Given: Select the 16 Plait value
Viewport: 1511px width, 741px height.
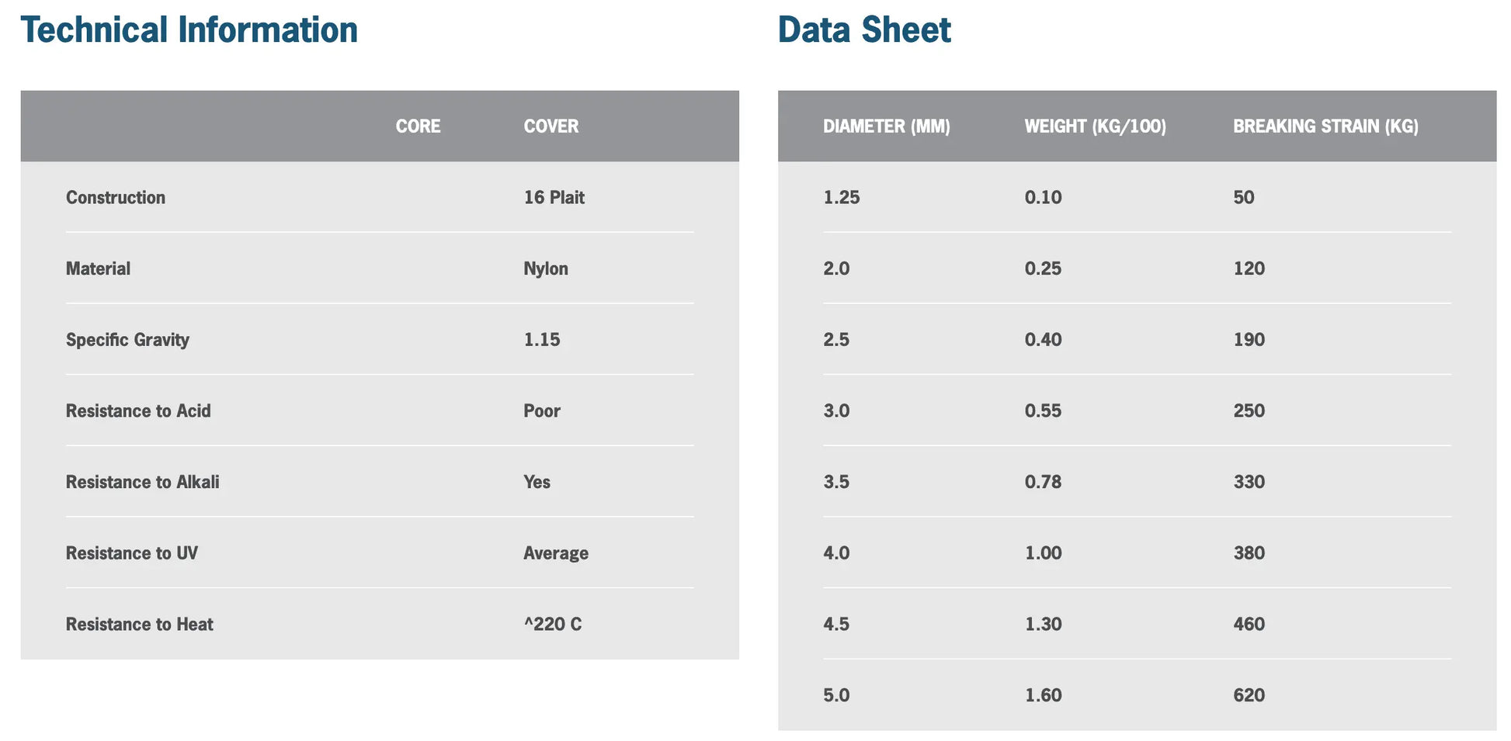Looking at the screenshot, I should coord(554,198).
